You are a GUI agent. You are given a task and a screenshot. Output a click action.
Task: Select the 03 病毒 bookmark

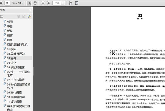(12, 58)
